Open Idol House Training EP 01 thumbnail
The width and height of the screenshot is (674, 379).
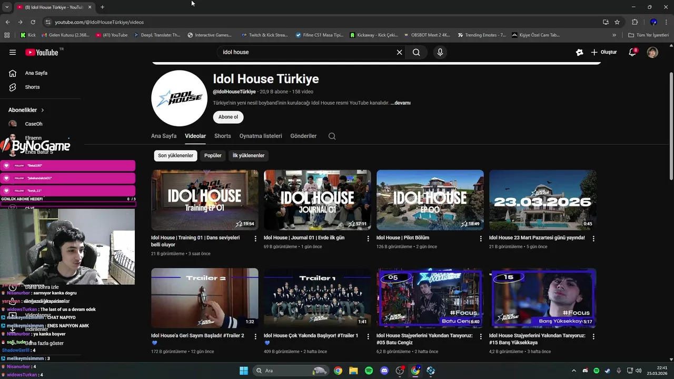[x=205, y=200]
